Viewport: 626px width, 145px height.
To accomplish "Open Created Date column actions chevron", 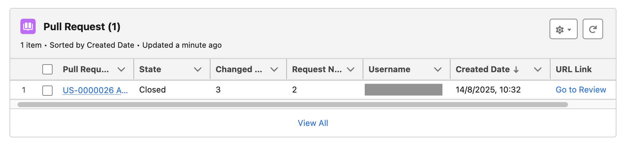I will pos(538,69).
